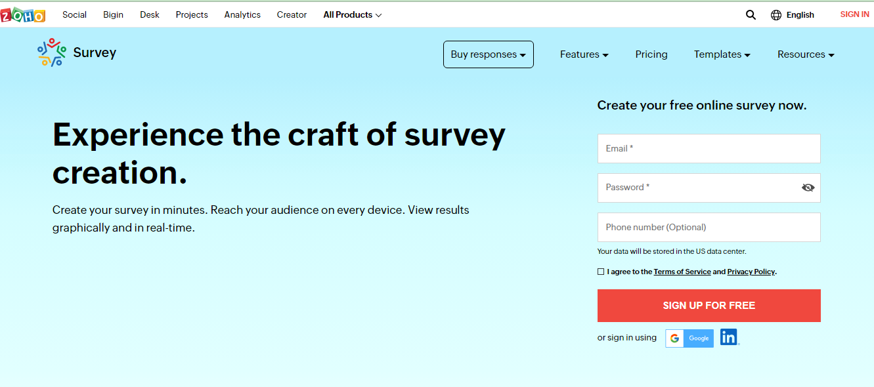This screenshot has width=874, height=387.
Task: Open the Buy responses dropdown
Action: pyautogui.click(x=489, y=54)
